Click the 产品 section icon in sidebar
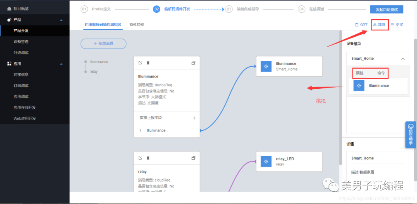The height and width of the screenshot is (204, 417). [x=9, y=20]
